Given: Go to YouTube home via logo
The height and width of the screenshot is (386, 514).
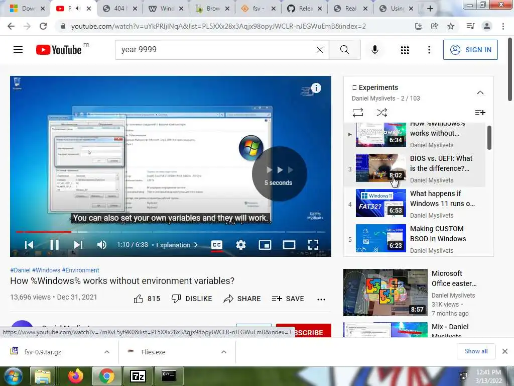Looking at the screenshot, I should (59, 50).
